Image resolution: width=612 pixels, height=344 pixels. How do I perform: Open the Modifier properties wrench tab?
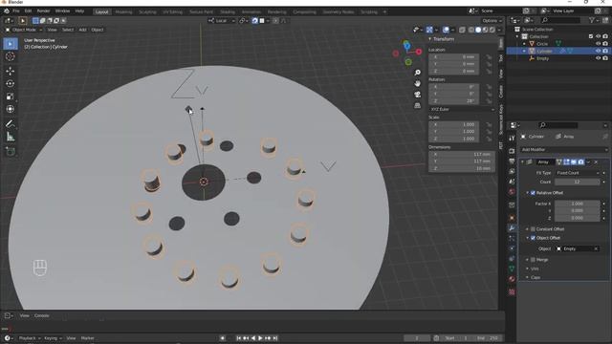coord(512,228)
